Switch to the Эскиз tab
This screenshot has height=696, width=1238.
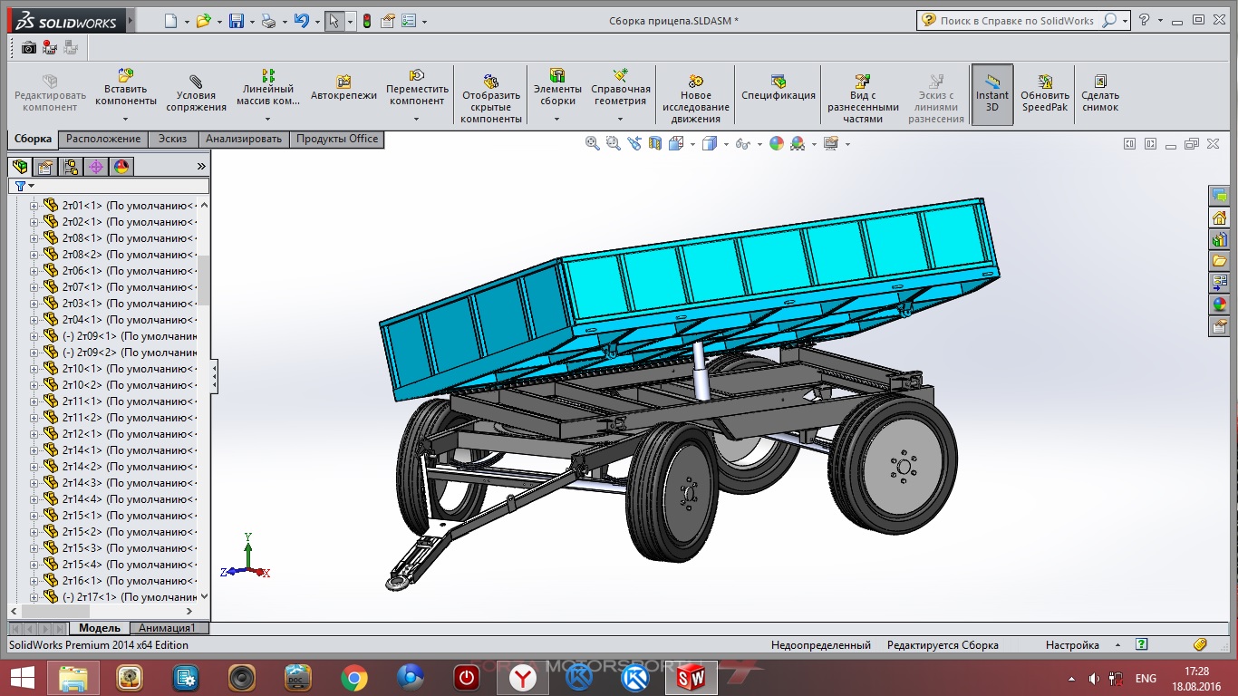[172, 139]
